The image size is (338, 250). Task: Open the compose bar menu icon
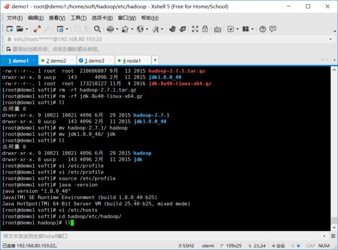(333, 236)
